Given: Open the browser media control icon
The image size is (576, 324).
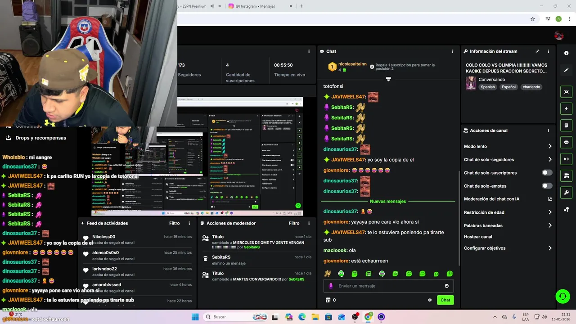Looking at the screenshot, I should point(548,19).
